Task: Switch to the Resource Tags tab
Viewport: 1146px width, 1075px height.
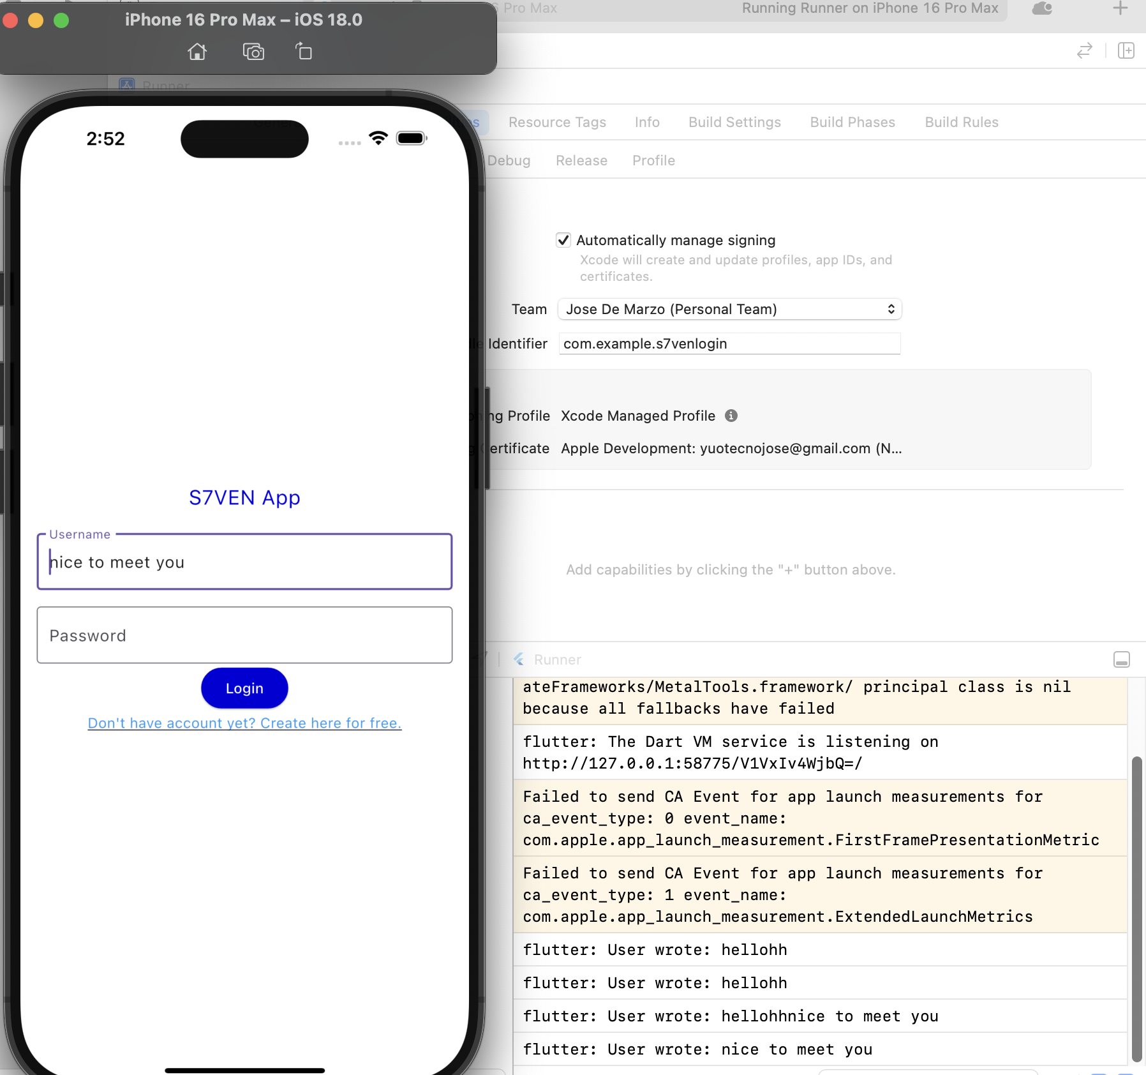Action: click(x=557, y=122)
